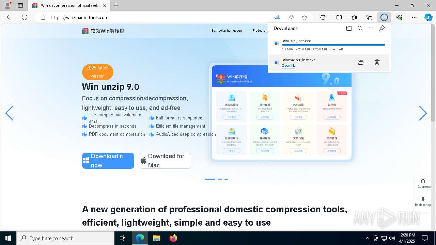The width and height of the screenshot is (436, 245).
Task: Search downloads in the panel
Action: tap(360, 28)
